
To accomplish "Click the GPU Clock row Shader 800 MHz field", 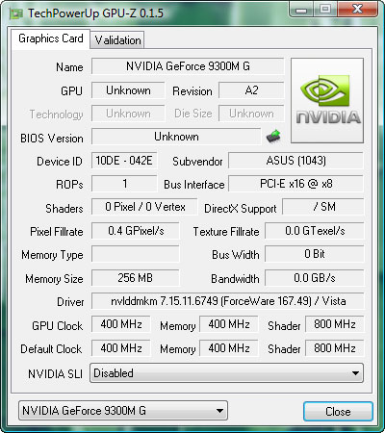I will point(335,324).
